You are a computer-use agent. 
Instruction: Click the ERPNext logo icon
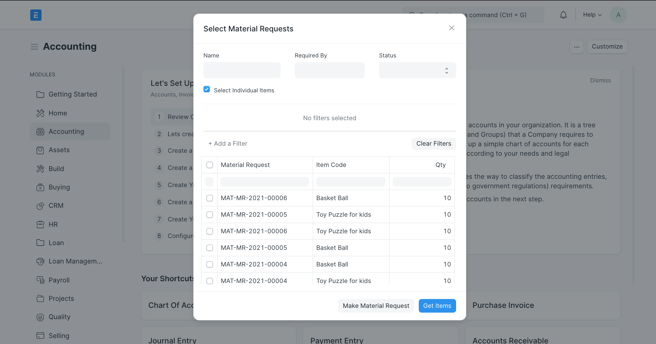[x=36, y=15]
